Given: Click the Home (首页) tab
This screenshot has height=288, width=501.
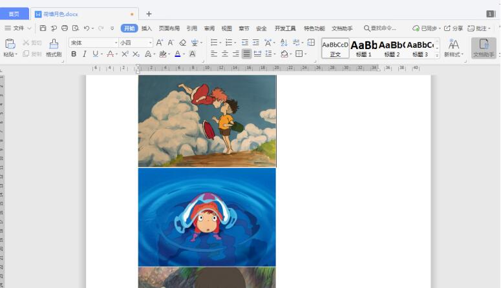Looking at the screenshot, I should 14,14.
